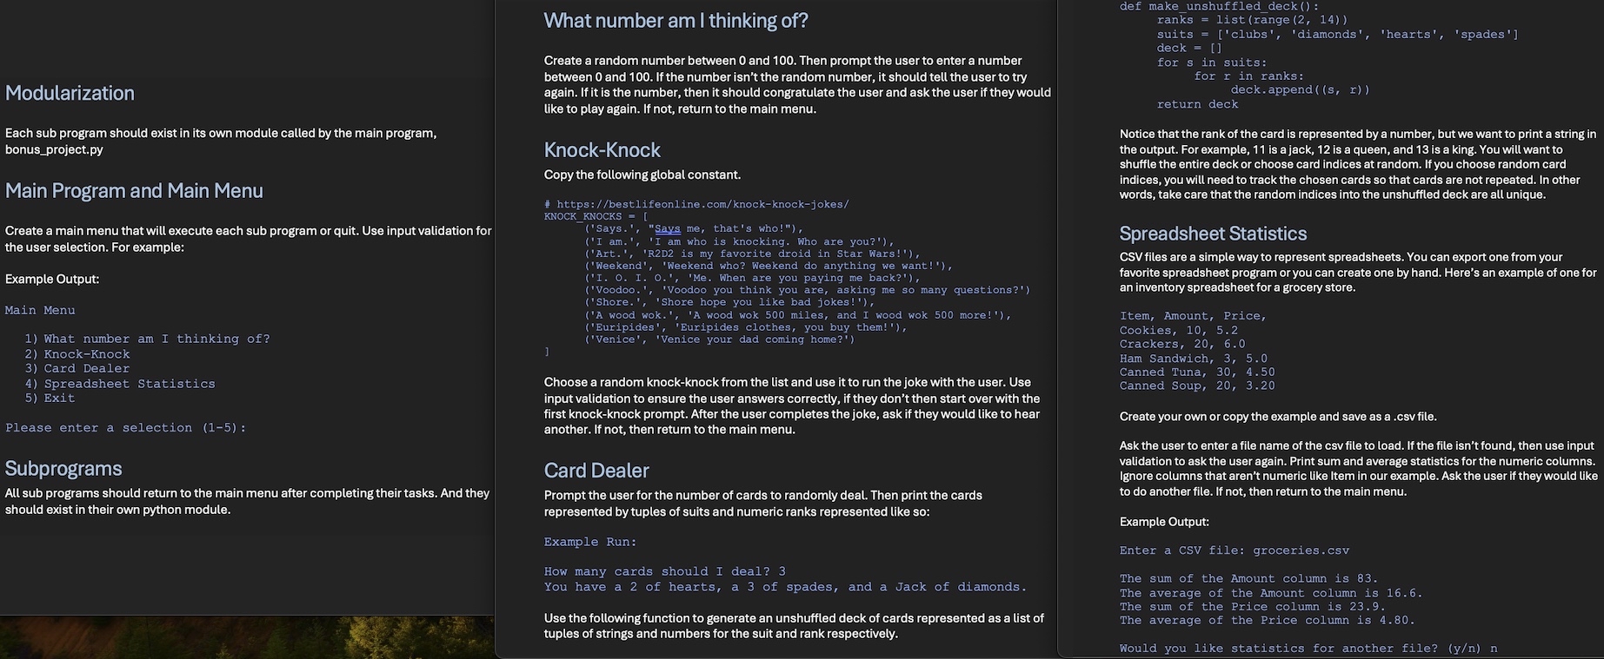The height and width of the screenshot is (659, 1604).
Task: Click the ('Shore.' joke tuple line
Action: click(730, 303)
